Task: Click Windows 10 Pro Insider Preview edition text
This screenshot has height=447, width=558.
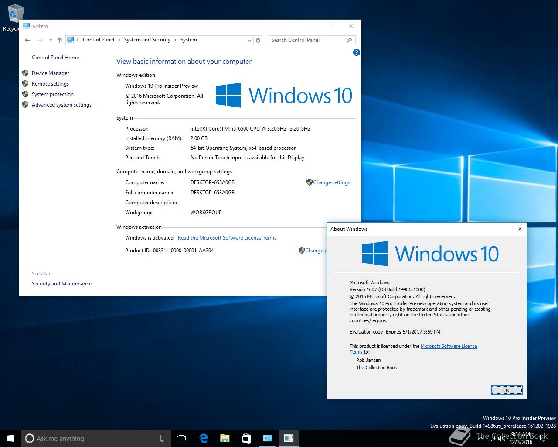Action: 161,86
